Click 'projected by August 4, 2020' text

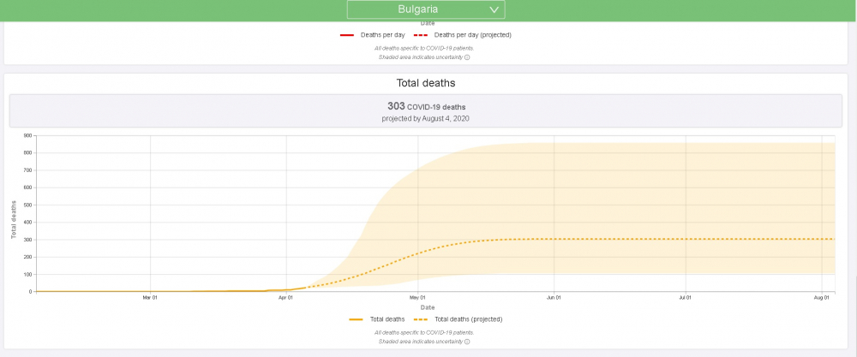point(426,118)
